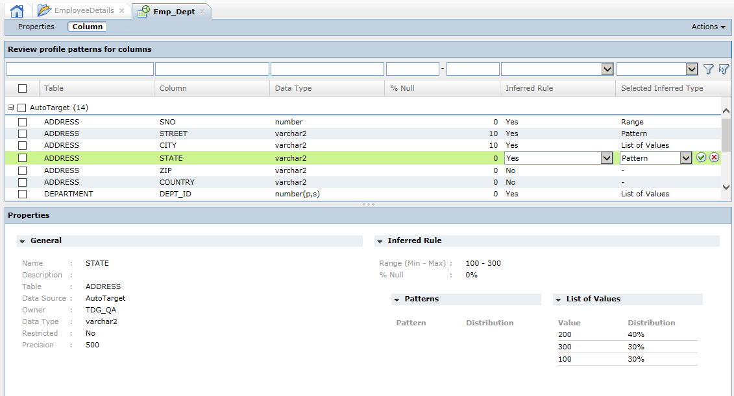734x396 pixels.
Task: Open Inferred Rule filter dropdown
Action: pos(607,69)
